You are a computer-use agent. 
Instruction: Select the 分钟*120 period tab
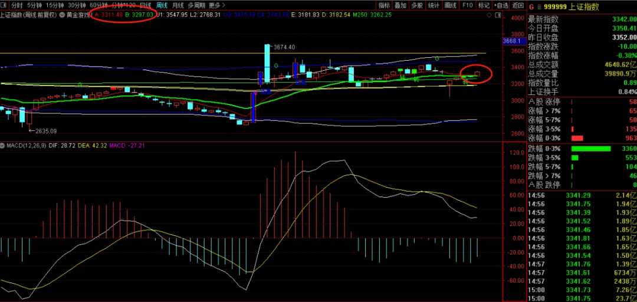[x=123, y=6]
